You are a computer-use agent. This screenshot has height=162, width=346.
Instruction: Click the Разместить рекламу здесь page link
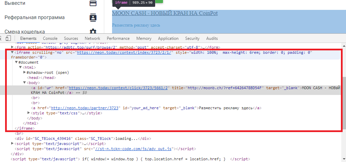136,25
